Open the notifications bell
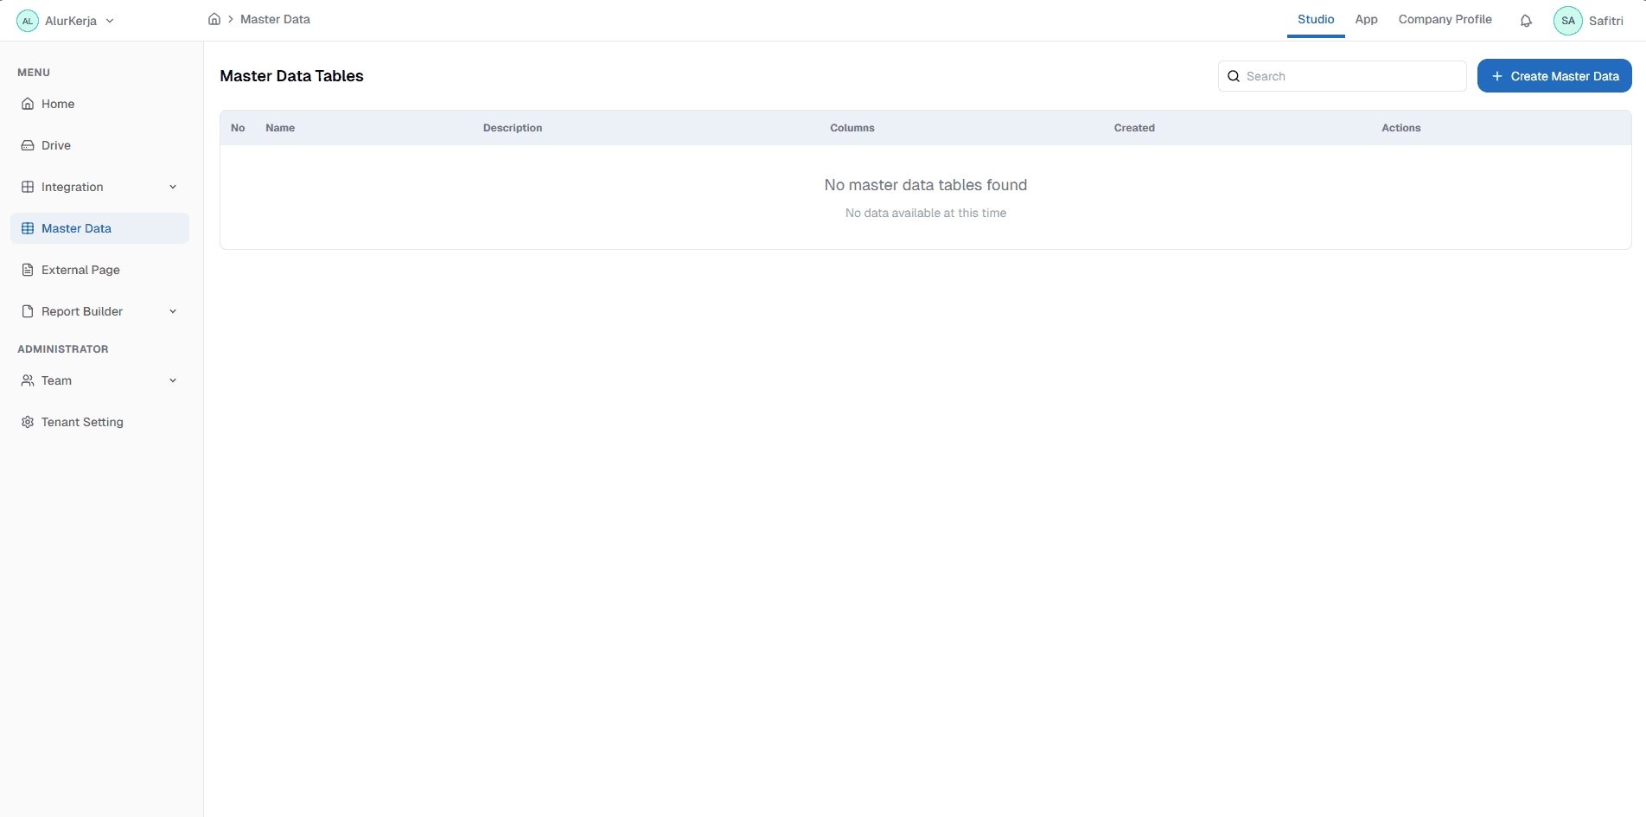This screenshot has width=1646, height=817. click(x=1526, y=21)
